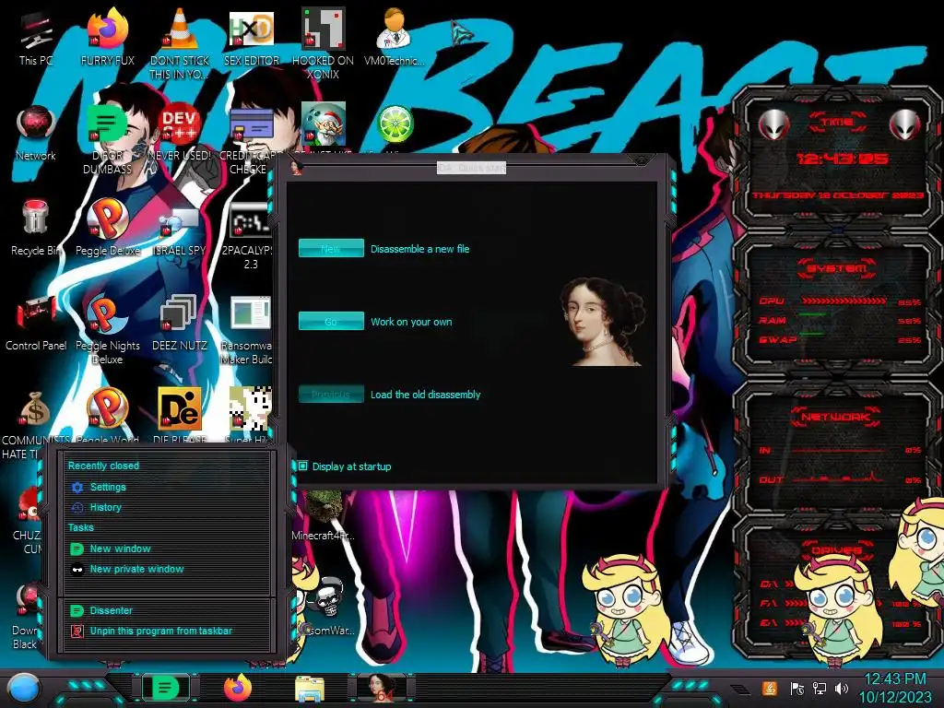Click the orange Java tray icon
944x708 pixels.
[770, 688]
